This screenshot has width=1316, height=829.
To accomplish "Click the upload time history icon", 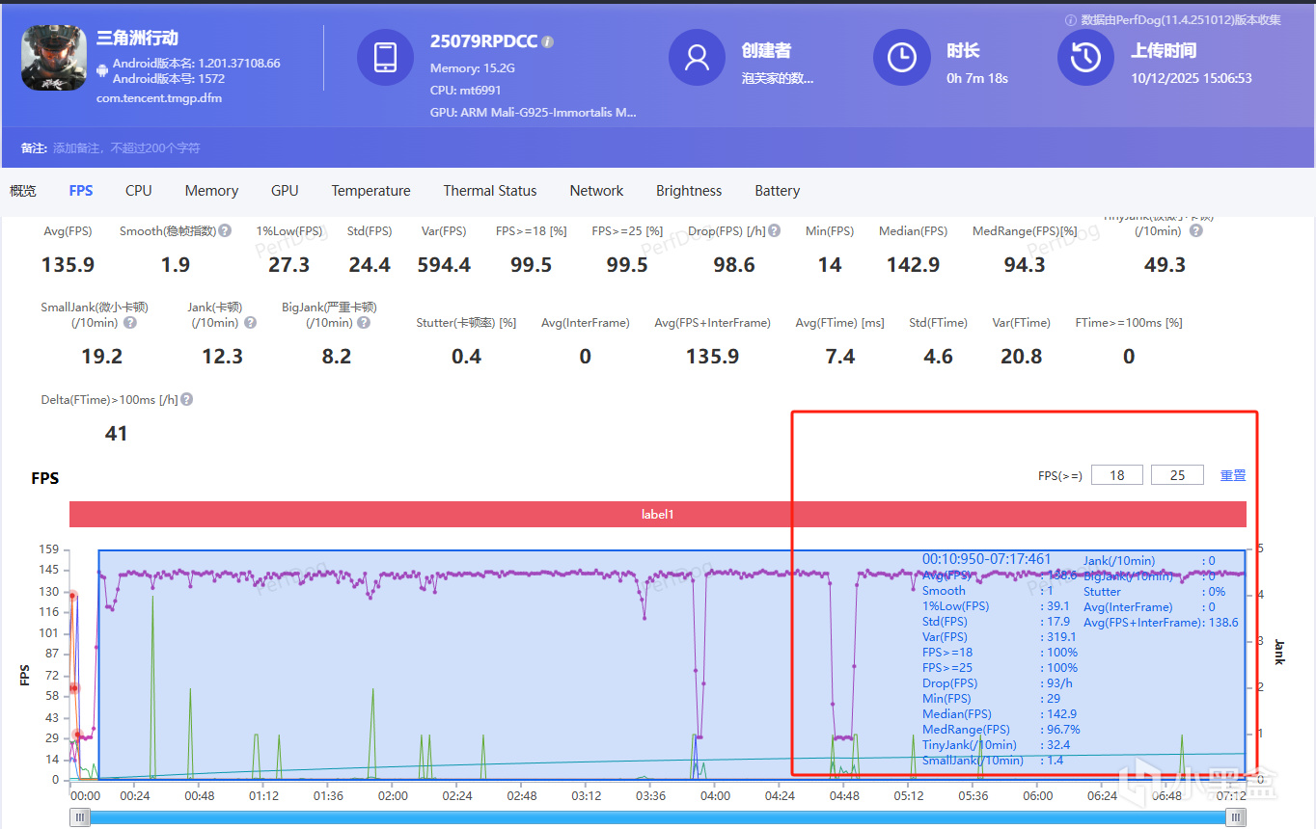I will click(x=1085, y=57).
